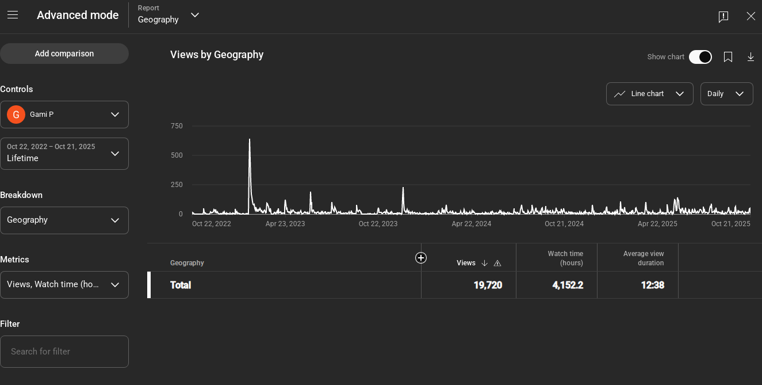The image size is (762, 385).
Task: Click the tallest spike on the line chart
Action: [250, 140]
